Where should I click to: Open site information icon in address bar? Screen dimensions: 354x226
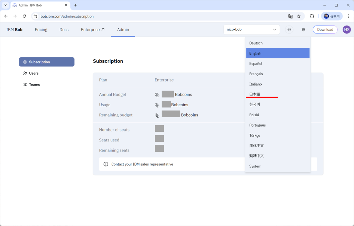[x=36, y=16]
